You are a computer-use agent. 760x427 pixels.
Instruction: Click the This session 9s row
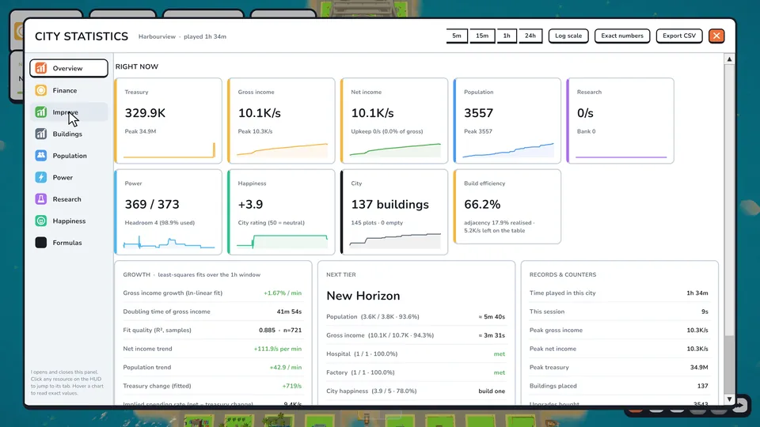(x=618, y=312)
